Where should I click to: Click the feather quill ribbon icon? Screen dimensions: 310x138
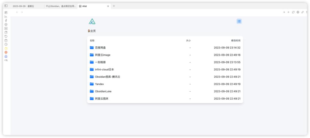click(x=6, y=21)
